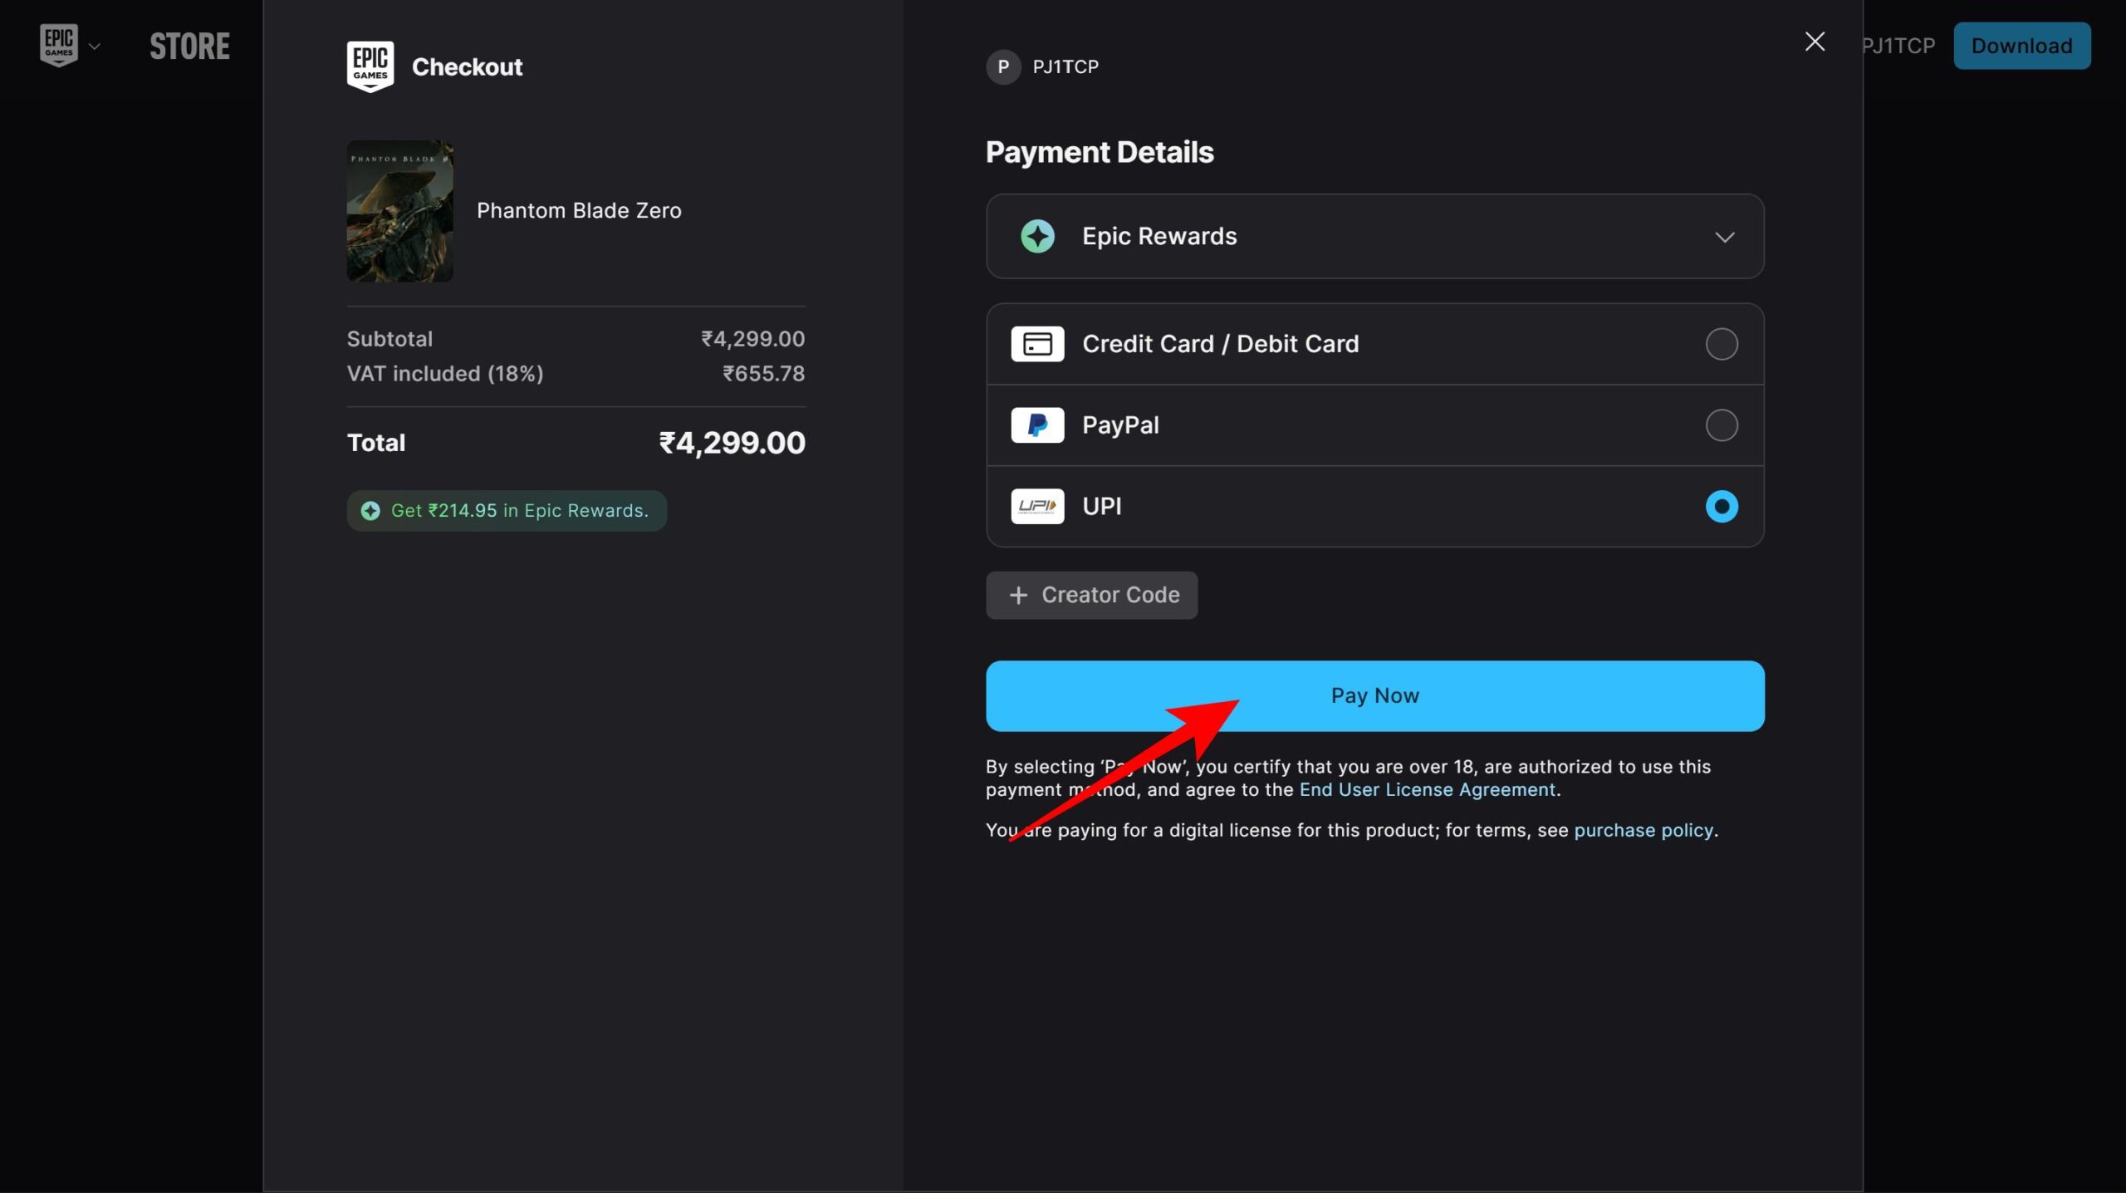Close the checkout dialog

[1815, 42]
